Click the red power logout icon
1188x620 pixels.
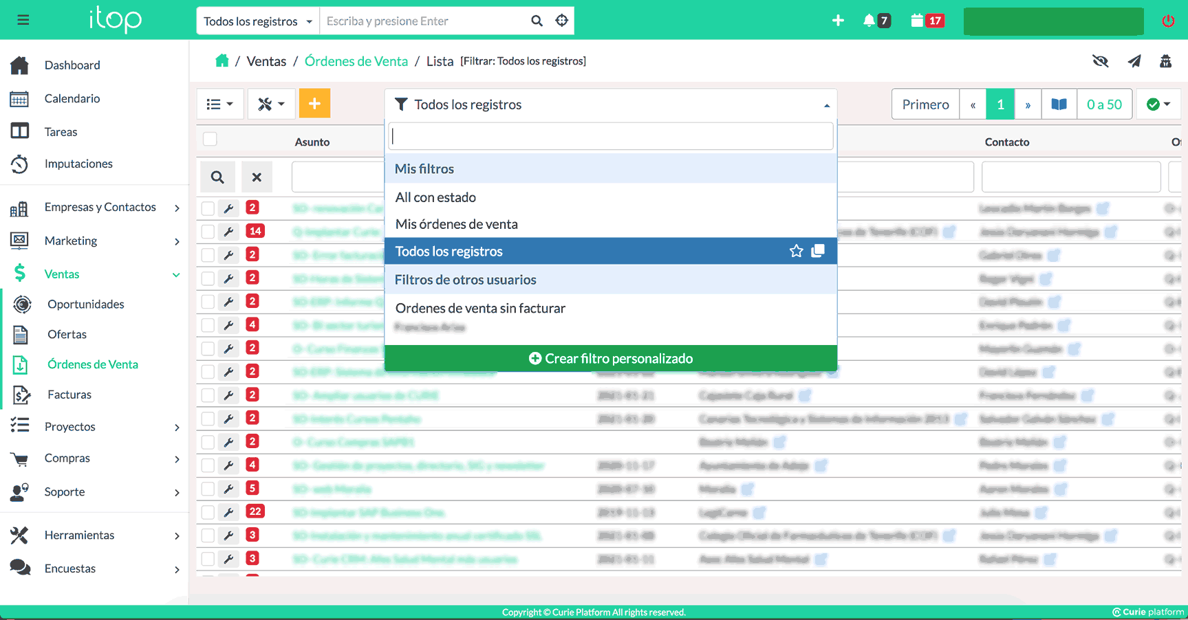(x=1167, y=21)
